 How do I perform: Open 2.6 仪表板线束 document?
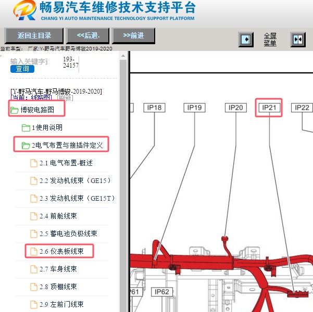coord(61,251)
